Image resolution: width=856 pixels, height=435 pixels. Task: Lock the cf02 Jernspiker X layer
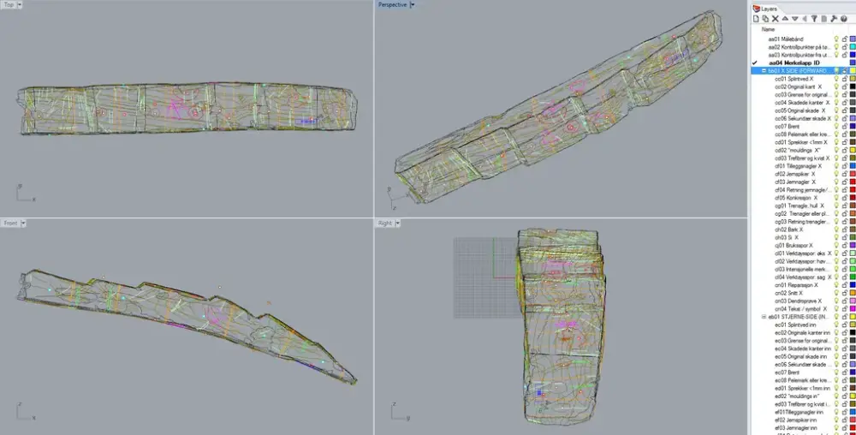click(844, 174)
